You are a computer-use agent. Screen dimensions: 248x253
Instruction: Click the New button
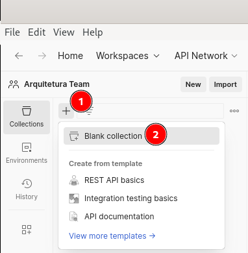(193, 84)
